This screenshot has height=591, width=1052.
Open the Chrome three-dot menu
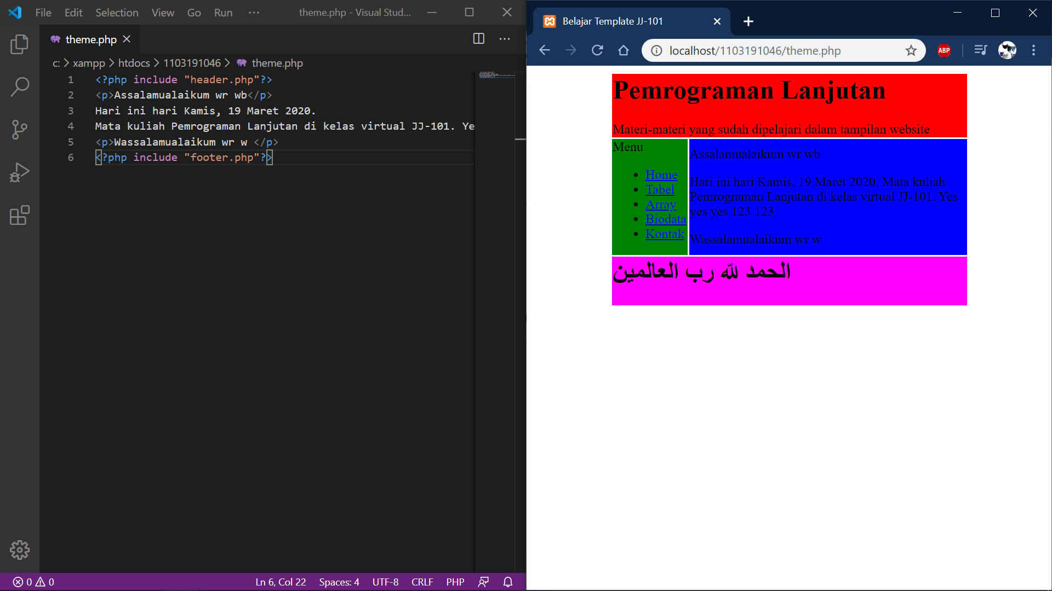coord(1034,50)
